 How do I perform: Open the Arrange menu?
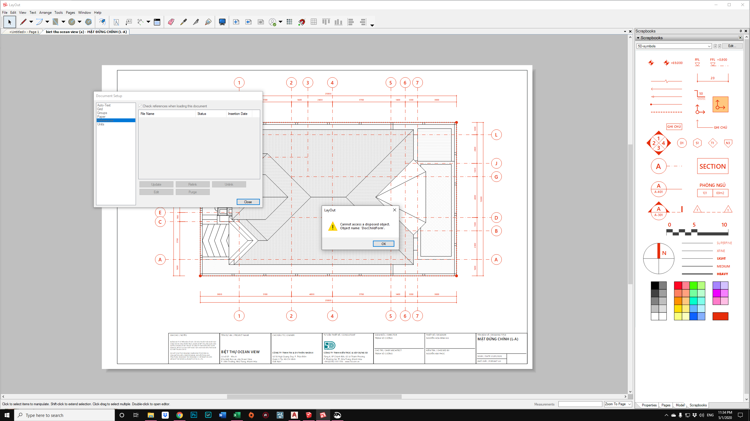(x=45, y=13)
